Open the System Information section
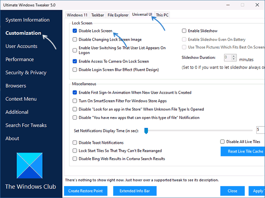 click(x=27, y=20)
